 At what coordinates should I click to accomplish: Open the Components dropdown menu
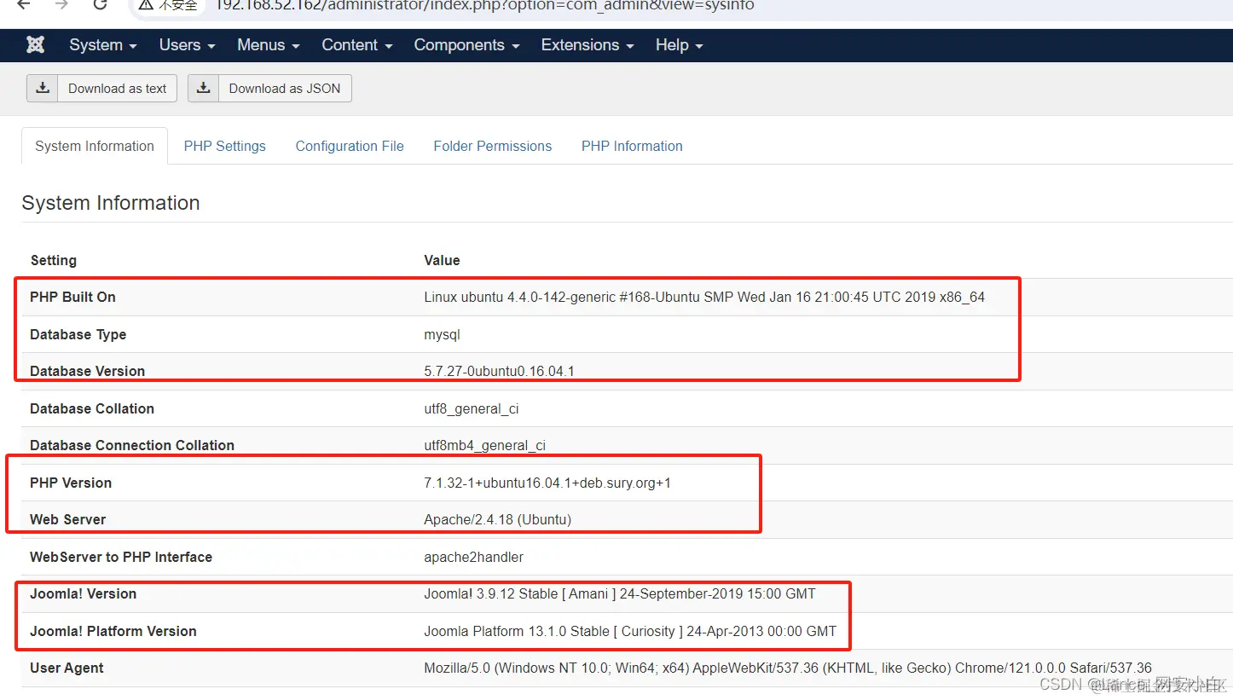[467, 45]
